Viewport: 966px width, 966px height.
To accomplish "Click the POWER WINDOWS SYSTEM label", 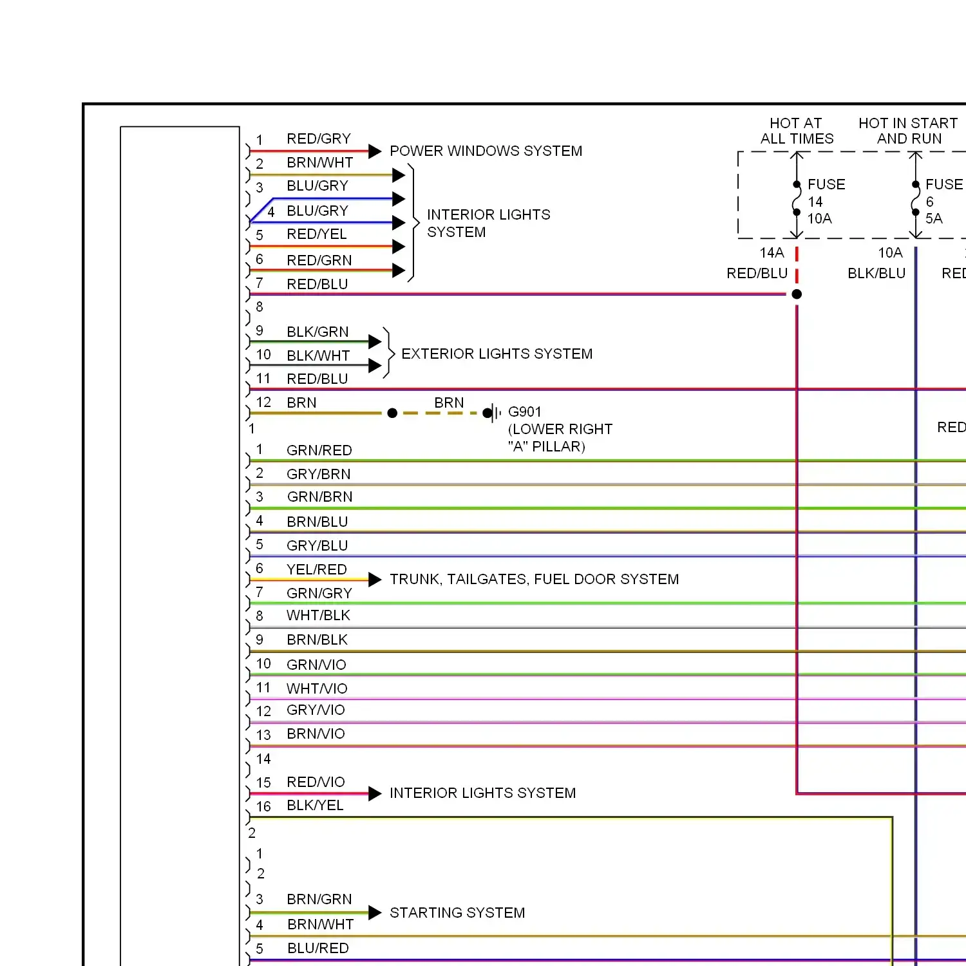I will [x=486, y=151].
